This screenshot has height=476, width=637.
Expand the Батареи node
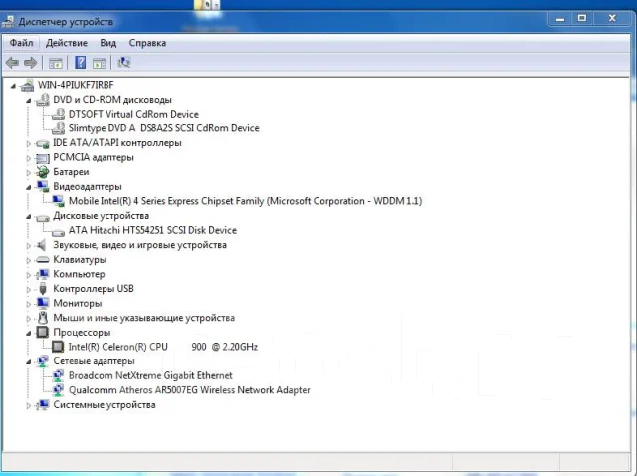(29, 172)
